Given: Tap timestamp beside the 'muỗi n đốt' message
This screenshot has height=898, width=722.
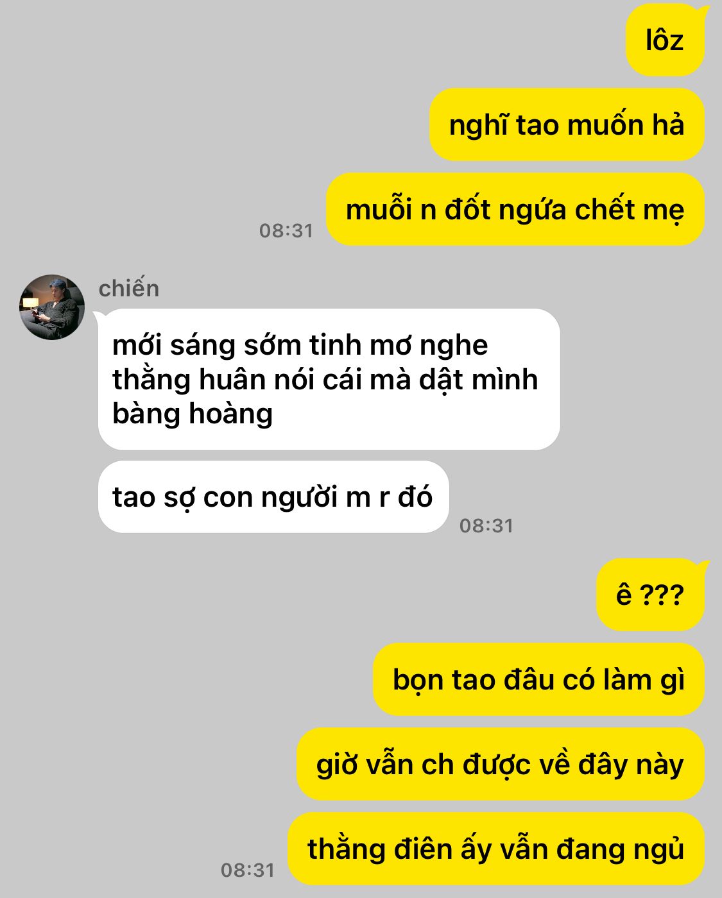Looking at the screenshot, I should pyautogui.click(x=286, y=230).
